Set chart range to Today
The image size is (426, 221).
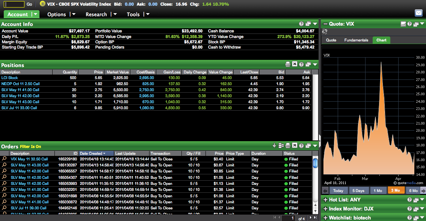pos(338,191)
